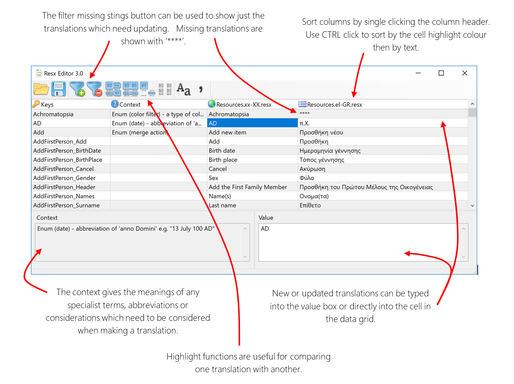This screenshot has height=384, width=514.
Task: Click the Context box scroll up arrow
Action: click(x=245, y=229)
